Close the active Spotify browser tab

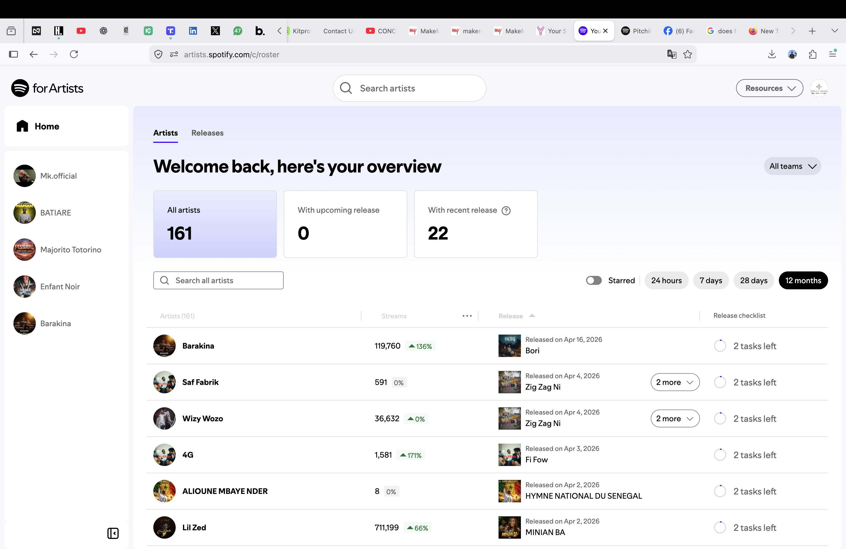(605, 31)
